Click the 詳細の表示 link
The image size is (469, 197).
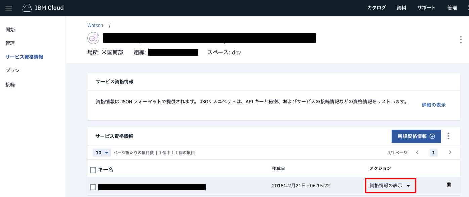click(434, 105)
